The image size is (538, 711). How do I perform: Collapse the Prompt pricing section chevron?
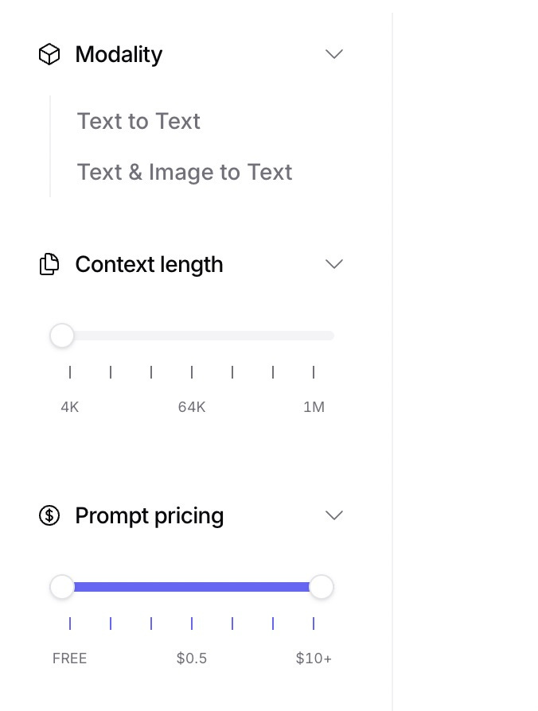click(334, 515)
